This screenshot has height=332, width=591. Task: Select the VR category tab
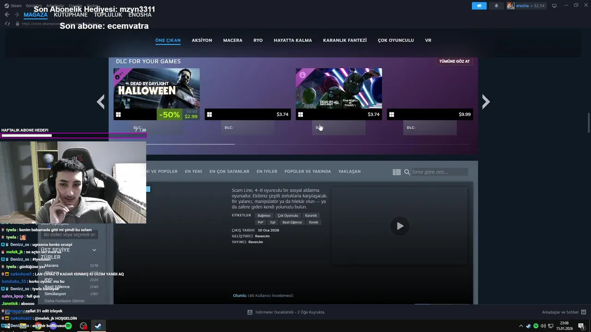(x=428, y=40)
